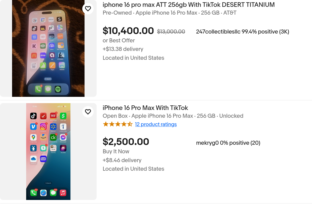The image size is (312, 205).
Task: Select the 'Buy It Now' label
Action: [116, 152]
